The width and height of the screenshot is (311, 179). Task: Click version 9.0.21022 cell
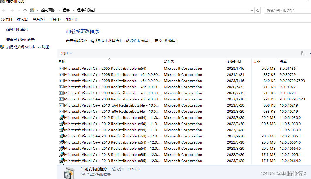[x=288, y=87]
